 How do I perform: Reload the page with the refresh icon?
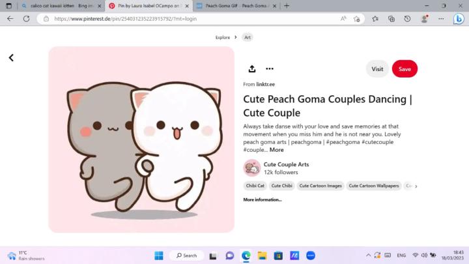click(26, 18)
